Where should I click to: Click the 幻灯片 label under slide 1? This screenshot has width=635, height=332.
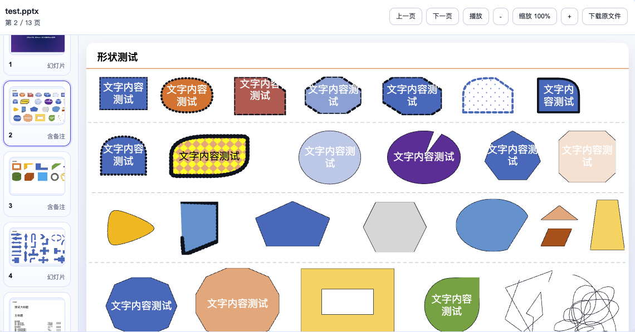coord(56,66)
